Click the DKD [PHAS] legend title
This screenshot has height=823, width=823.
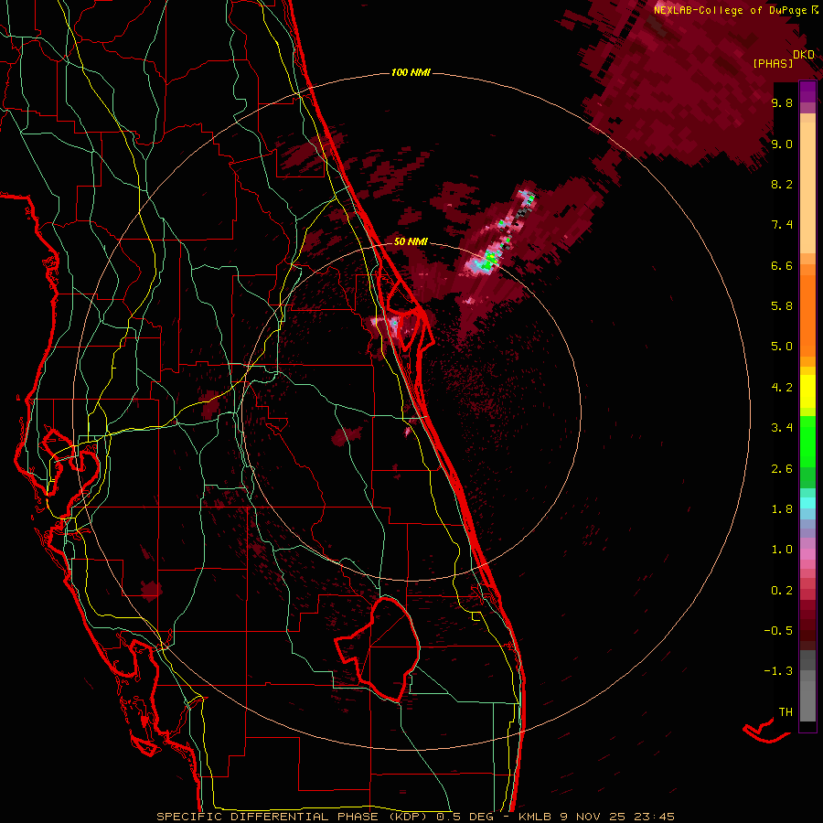[x=784, y=59]
